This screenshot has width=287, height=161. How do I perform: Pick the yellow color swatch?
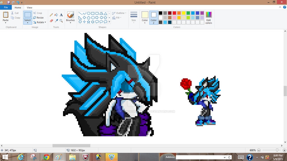point(184,13)
